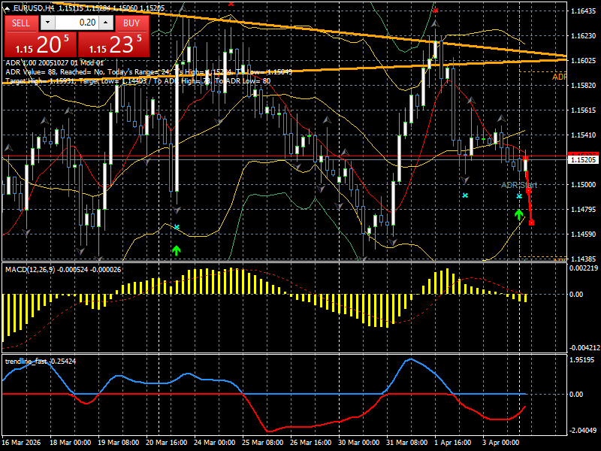The height and width of the screenshot is (451, 601).
Task: Click the current price tag 1.15205
Action: pyautogui.click(x=583, y=159)
